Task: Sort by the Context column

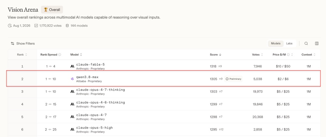Action: 308,55
